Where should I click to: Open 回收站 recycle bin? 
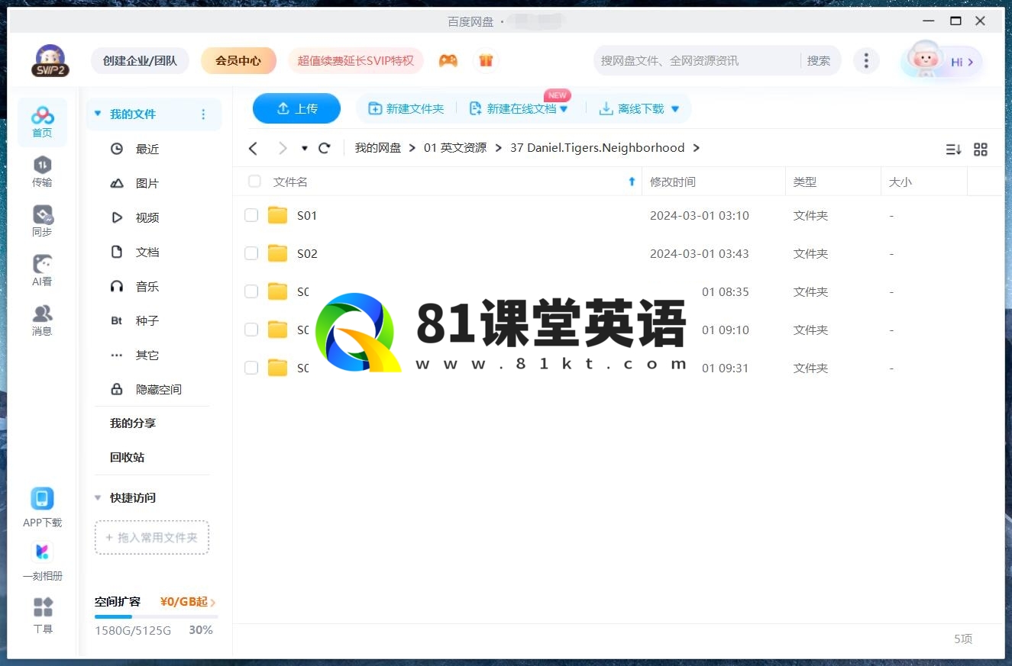tap(127, 457)
